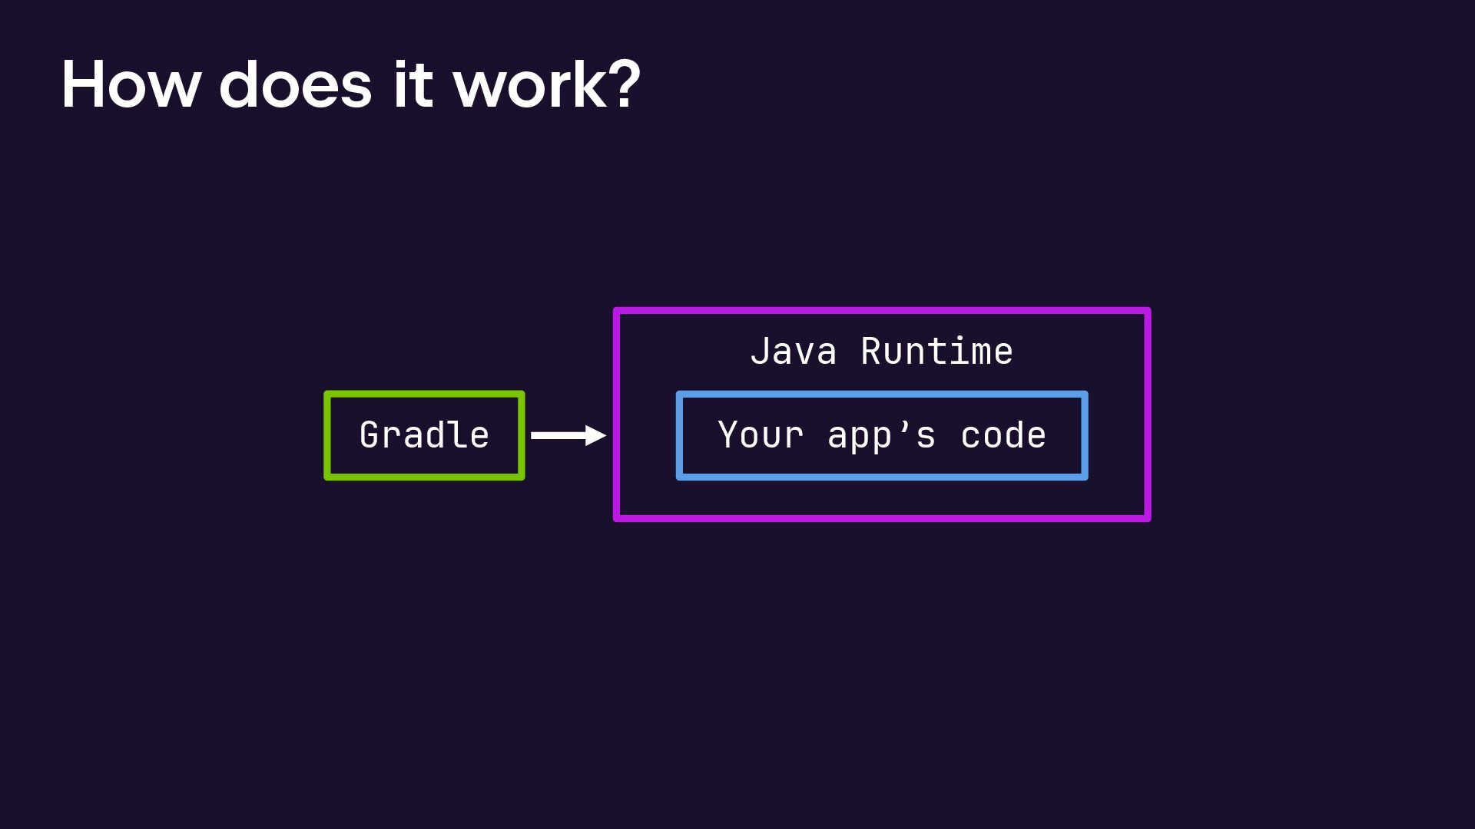
Task: Click the word 'Your' in blue box
Action: point(761,435)
